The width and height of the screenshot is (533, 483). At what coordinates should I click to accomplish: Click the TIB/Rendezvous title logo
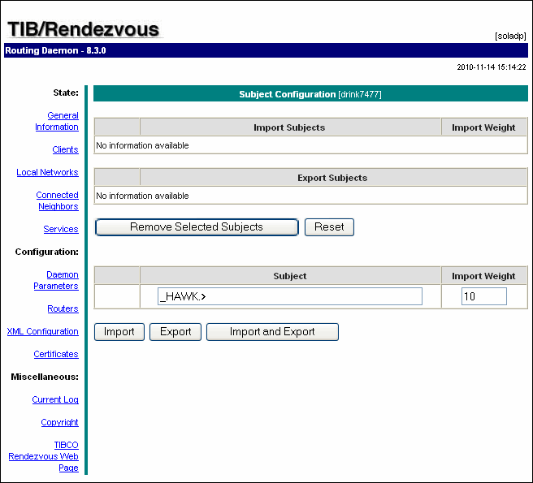(x=84, y=29)
